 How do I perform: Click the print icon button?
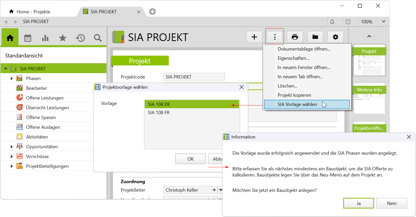click(295, 37)
